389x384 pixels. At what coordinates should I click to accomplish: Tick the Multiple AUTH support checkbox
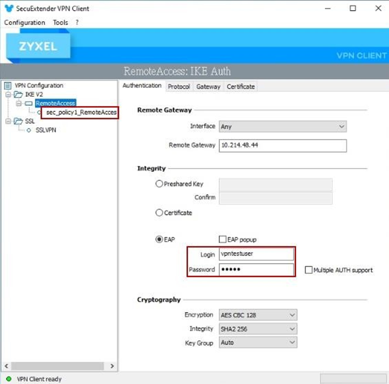[x=308, y=270]
